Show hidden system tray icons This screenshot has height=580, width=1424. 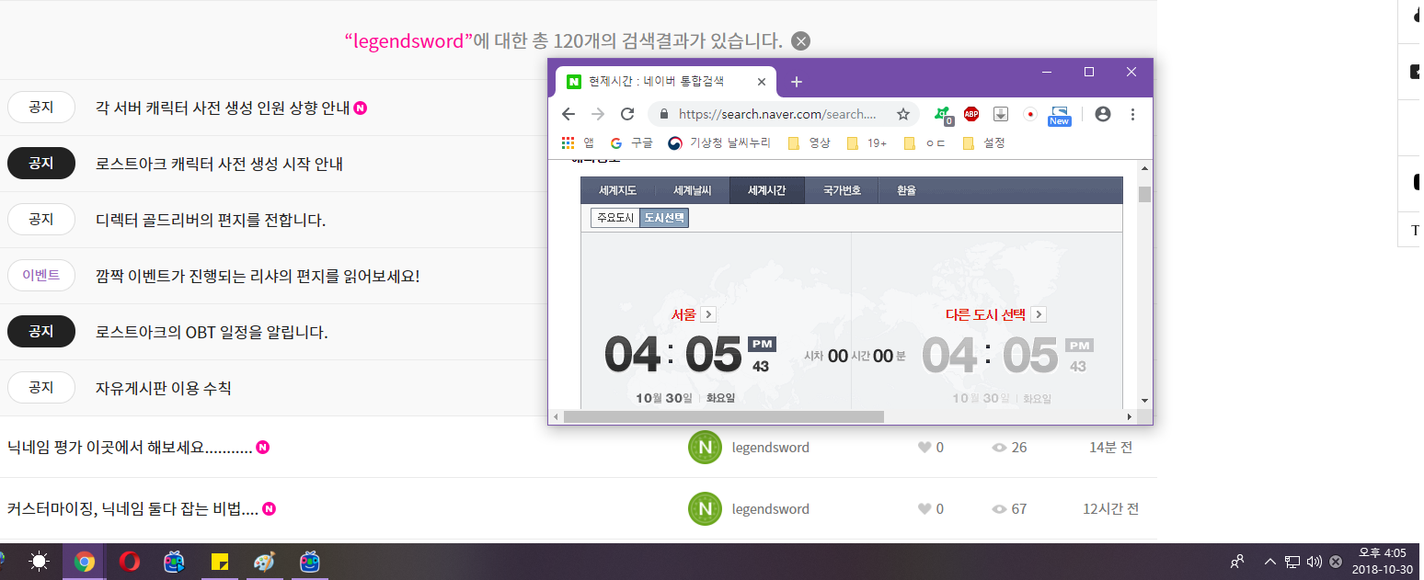pyautogui.click(x=1270, y=562)
